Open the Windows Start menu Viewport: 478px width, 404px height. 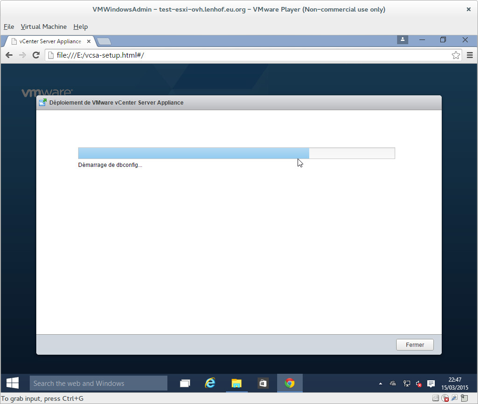coord(13,383)
